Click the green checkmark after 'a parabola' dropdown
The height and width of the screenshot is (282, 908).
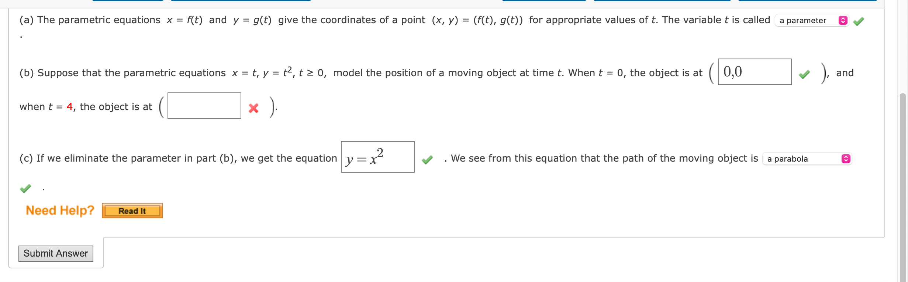click(x=25, y=189)
